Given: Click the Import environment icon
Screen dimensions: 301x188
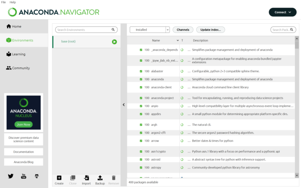Looking at the screenshot, I should [86, 178].
